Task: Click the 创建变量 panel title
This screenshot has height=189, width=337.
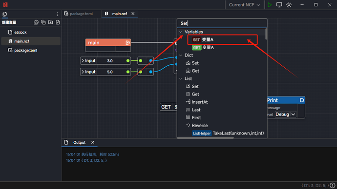Action: [x=9, y=22]
